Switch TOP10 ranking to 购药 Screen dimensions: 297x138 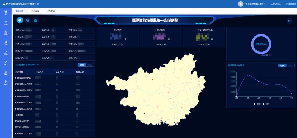(x=90, y=65)
